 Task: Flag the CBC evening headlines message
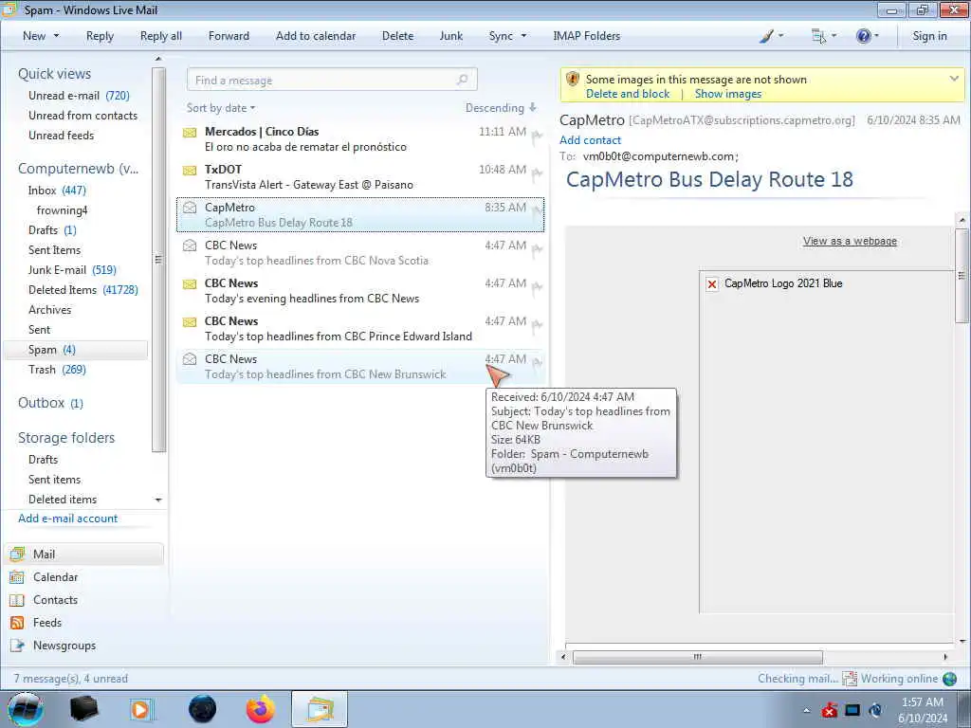pos(537,287)
